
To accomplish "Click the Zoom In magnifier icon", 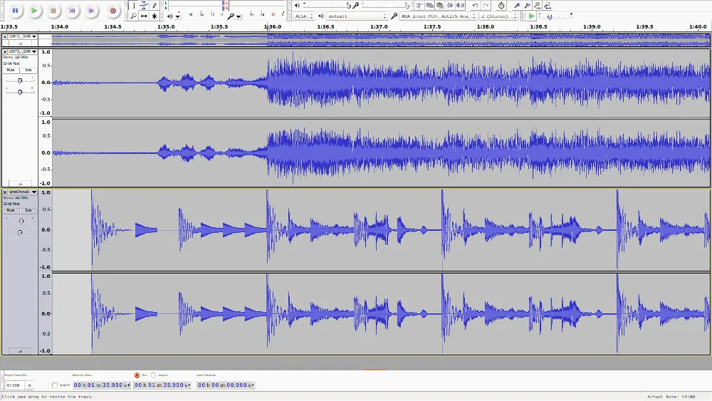I will click(517, 6).
